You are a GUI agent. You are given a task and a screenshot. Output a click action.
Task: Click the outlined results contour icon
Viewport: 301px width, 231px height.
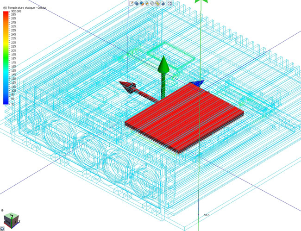coord(147,3)
